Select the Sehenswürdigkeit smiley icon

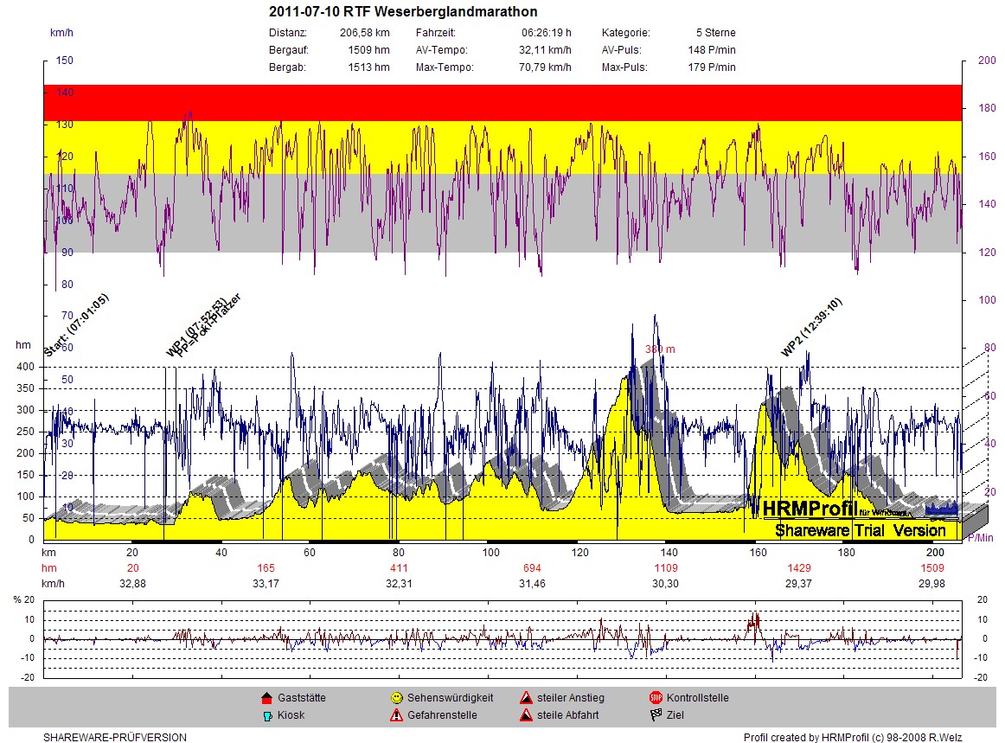click(396, 698)
